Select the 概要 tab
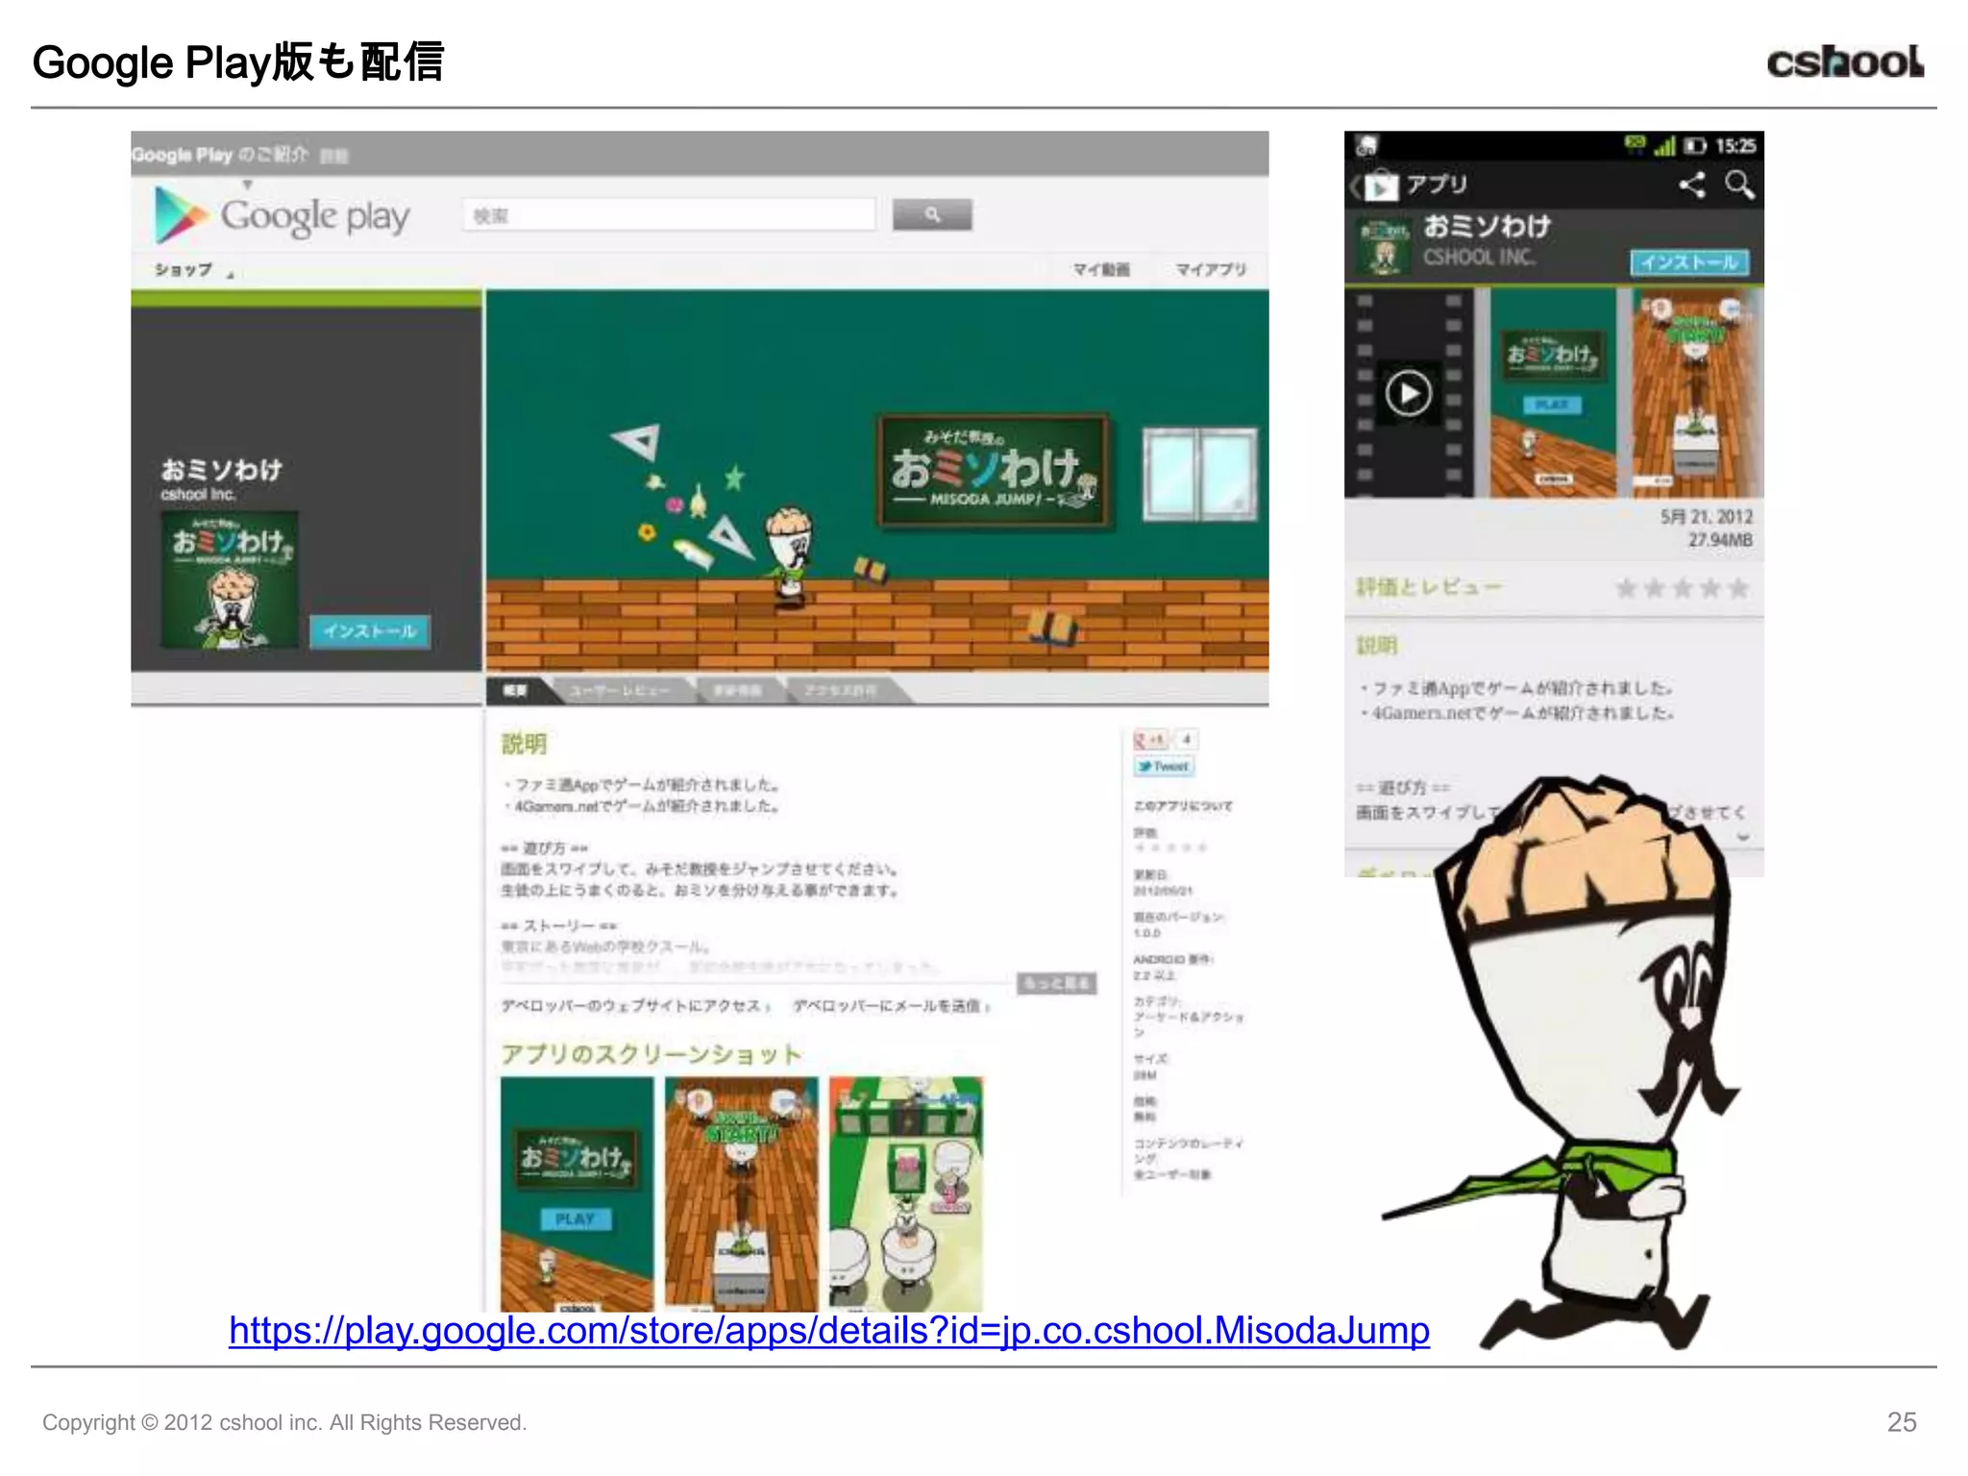Screen dimensions: 1968x1476 [x=516, y=690]
